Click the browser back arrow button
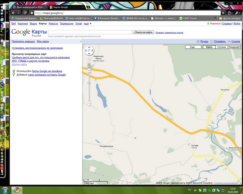Screen dimensions: 243x194 click(x=14, y=13)
